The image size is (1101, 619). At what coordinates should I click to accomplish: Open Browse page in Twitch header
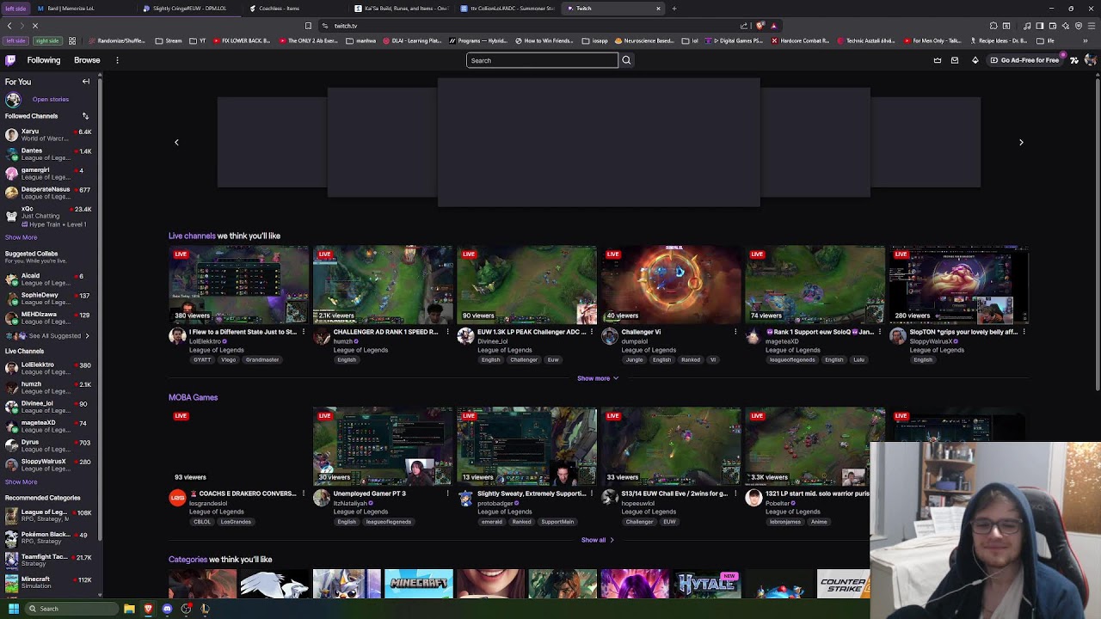pos(87,60)
